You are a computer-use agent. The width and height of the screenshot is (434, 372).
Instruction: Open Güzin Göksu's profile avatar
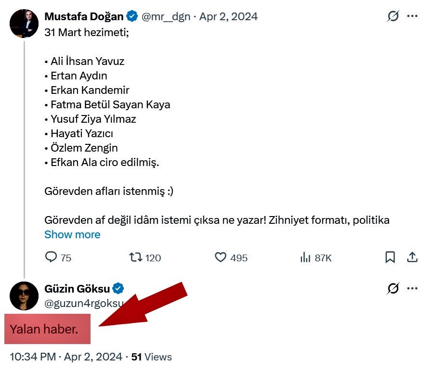pos(24,295)
